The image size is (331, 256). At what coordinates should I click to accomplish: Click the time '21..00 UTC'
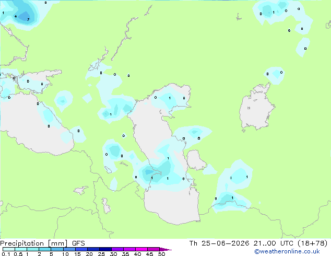click(x=274, y=243)
